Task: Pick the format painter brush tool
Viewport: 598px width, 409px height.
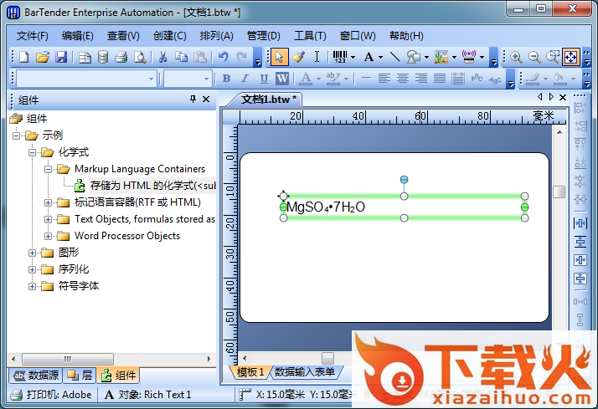Action: (298, 57)
